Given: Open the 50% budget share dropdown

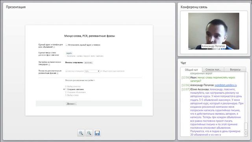Looking at the screenshot, I should (92, 71).
